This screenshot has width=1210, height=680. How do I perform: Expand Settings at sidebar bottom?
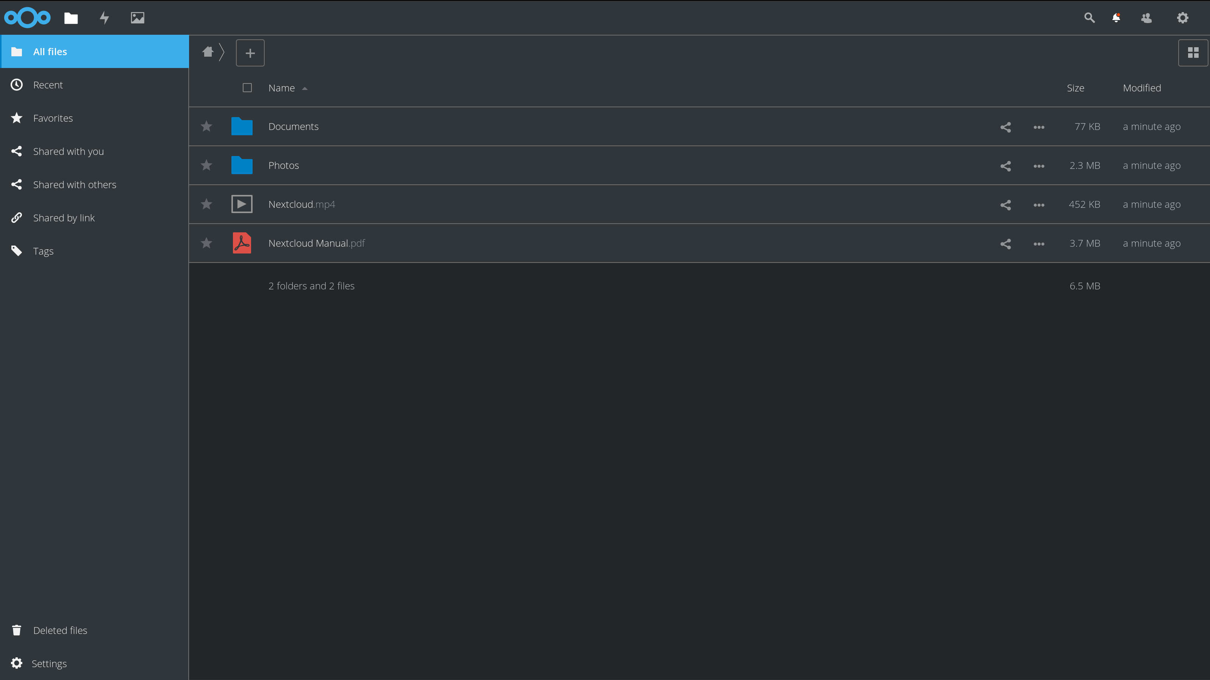coord(95,664)
